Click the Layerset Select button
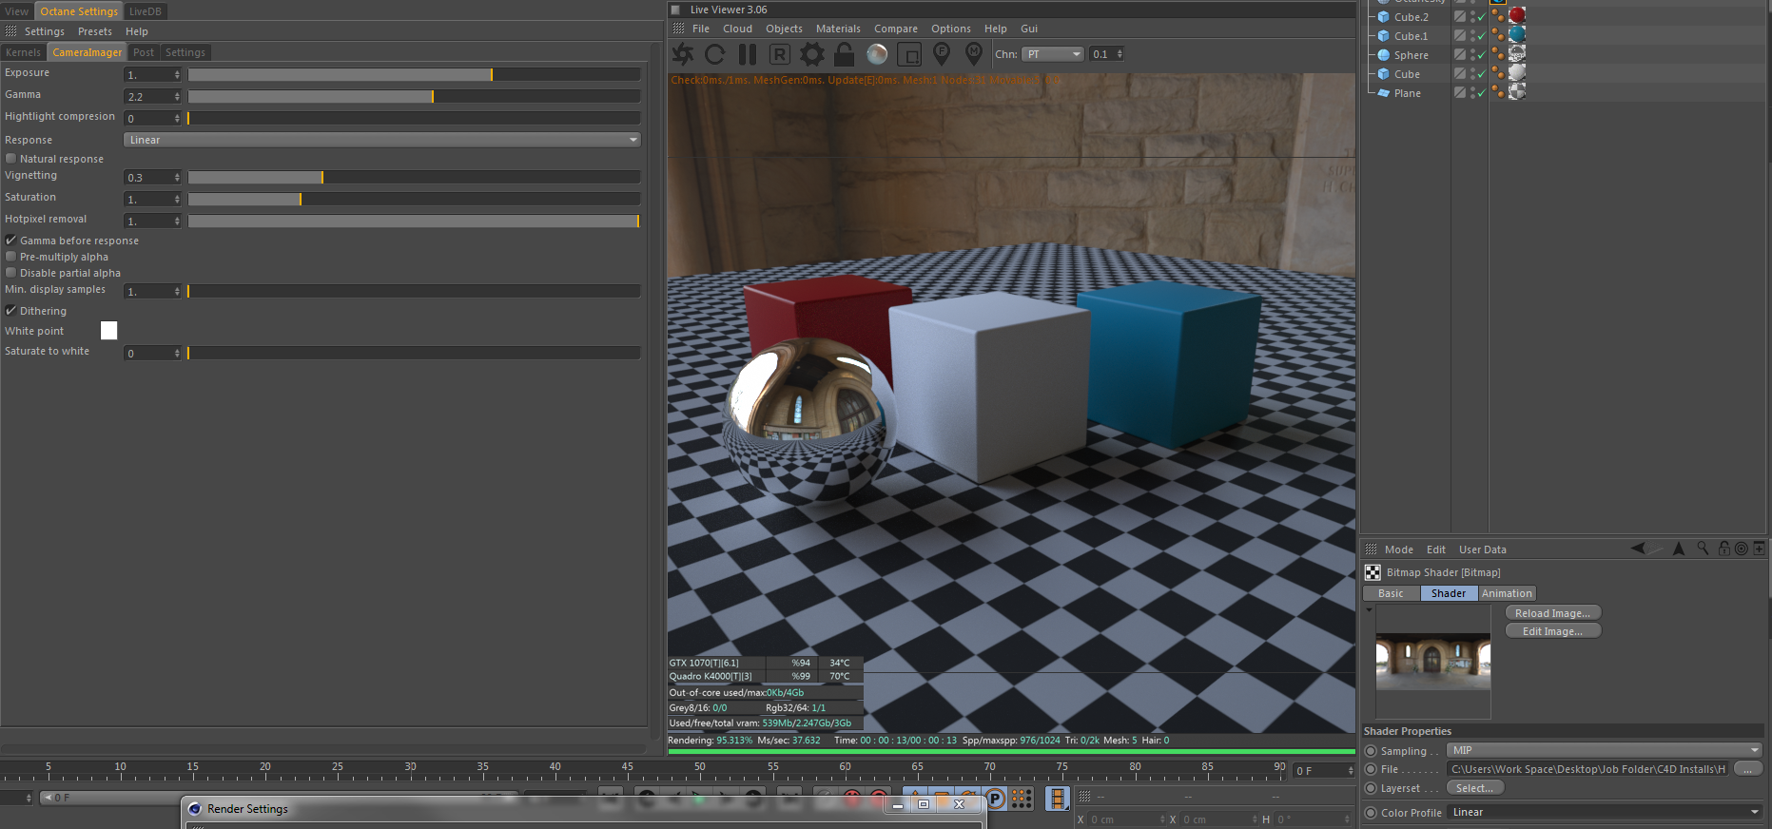Viewport: 1772px width, 829px height. (x=1475, y=788)
